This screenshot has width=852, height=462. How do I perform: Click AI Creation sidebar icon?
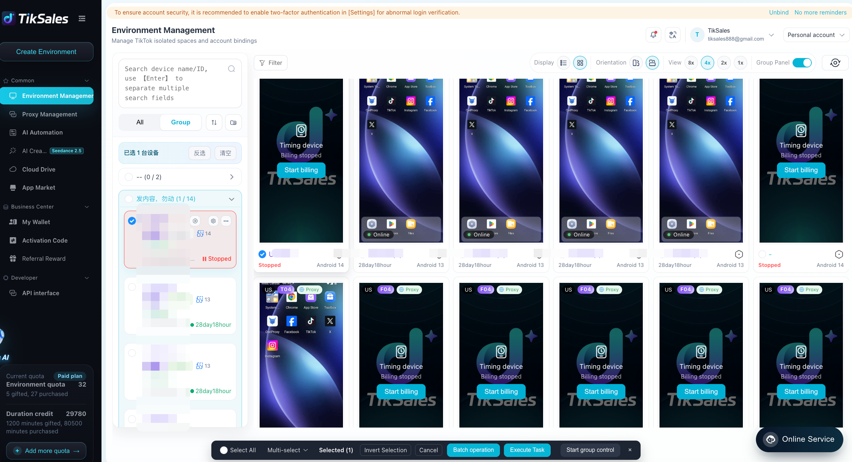pyautogui.click(x=13, y=151)
